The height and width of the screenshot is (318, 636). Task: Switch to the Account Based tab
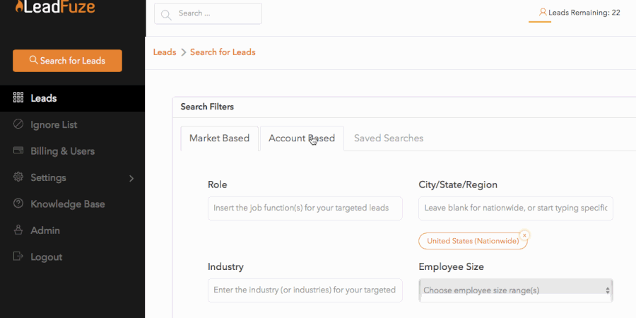point(302,139)
